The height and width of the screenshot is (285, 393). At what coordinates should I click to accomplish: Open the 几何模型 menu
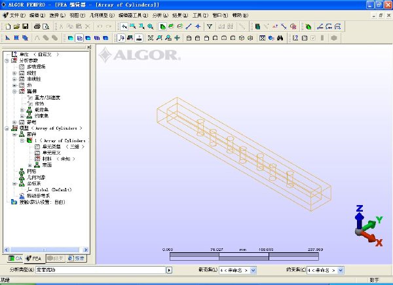tap(102, 15)
